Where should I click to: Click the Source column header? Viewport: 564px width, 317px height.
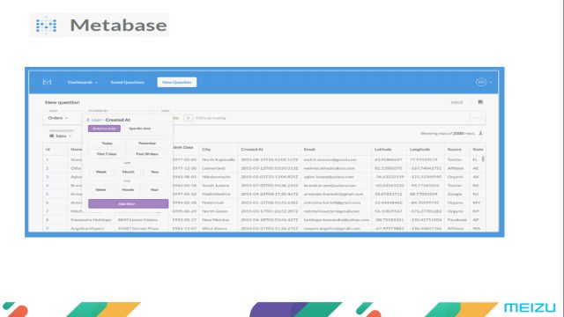[x=455, y=149]
